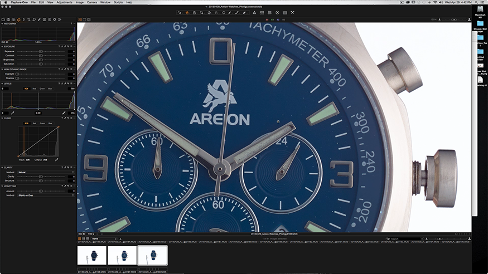The width and height of the screenshot is (488, 274).
Task: Open Clarity Method dropdown showing Natural
Action: pyautogui.click(x=46, y=172)
